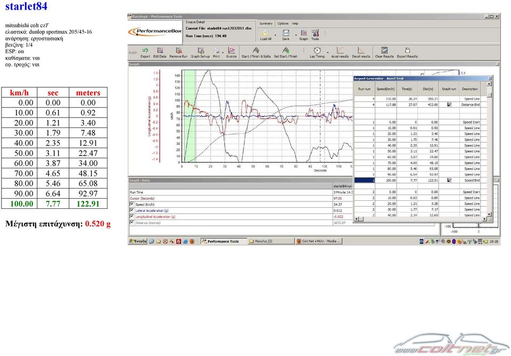Open the Print dropdown arrow
The image size is (511, 356).
tap(223, 52)
